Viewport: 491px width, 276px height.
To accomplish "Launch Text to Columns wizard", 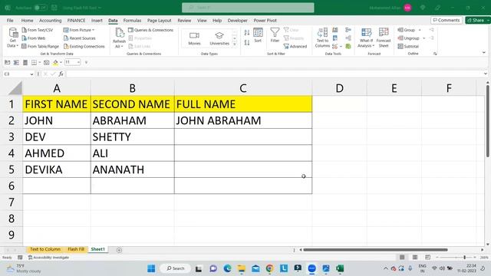I will pos(322,38).
